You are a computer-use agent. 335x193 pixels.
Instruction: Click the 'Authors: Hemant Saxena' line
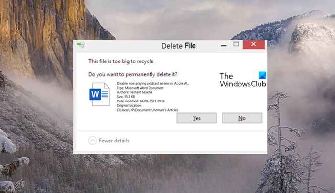[x=134, y=92]
